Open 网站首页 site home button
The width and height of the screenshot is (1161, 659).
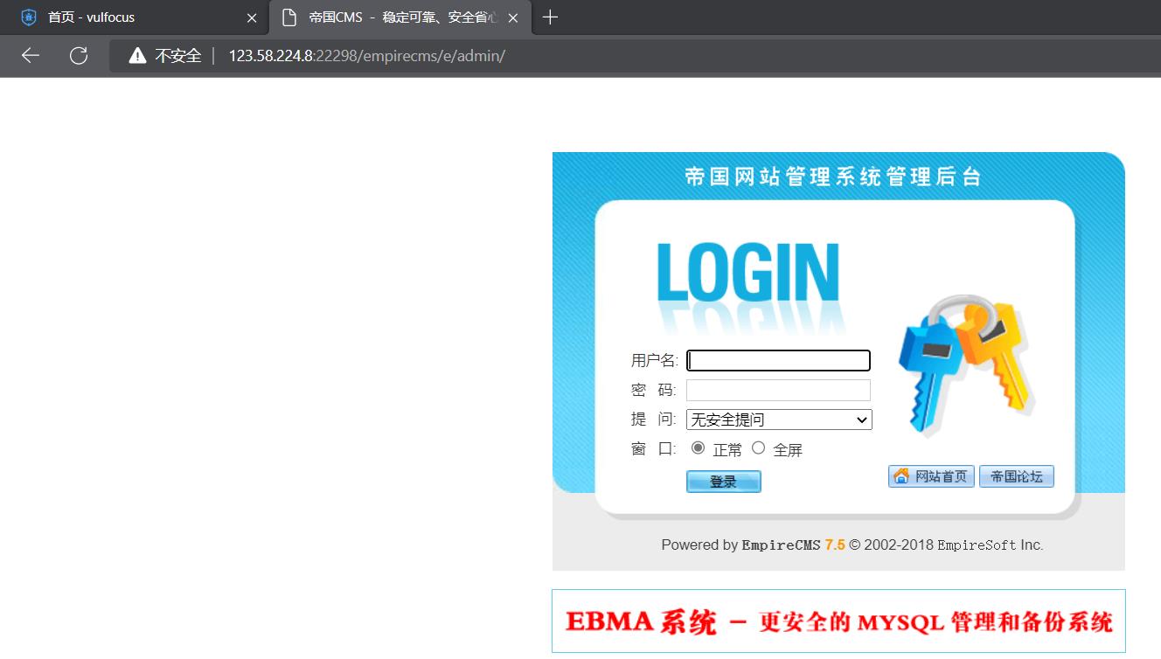(x=931, y=476)
